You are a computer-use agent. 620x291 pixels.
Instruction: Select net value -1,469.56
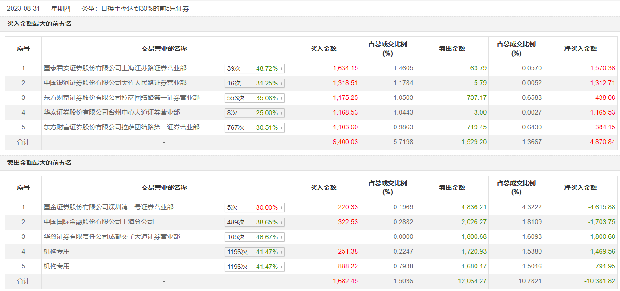coord(601,252)
